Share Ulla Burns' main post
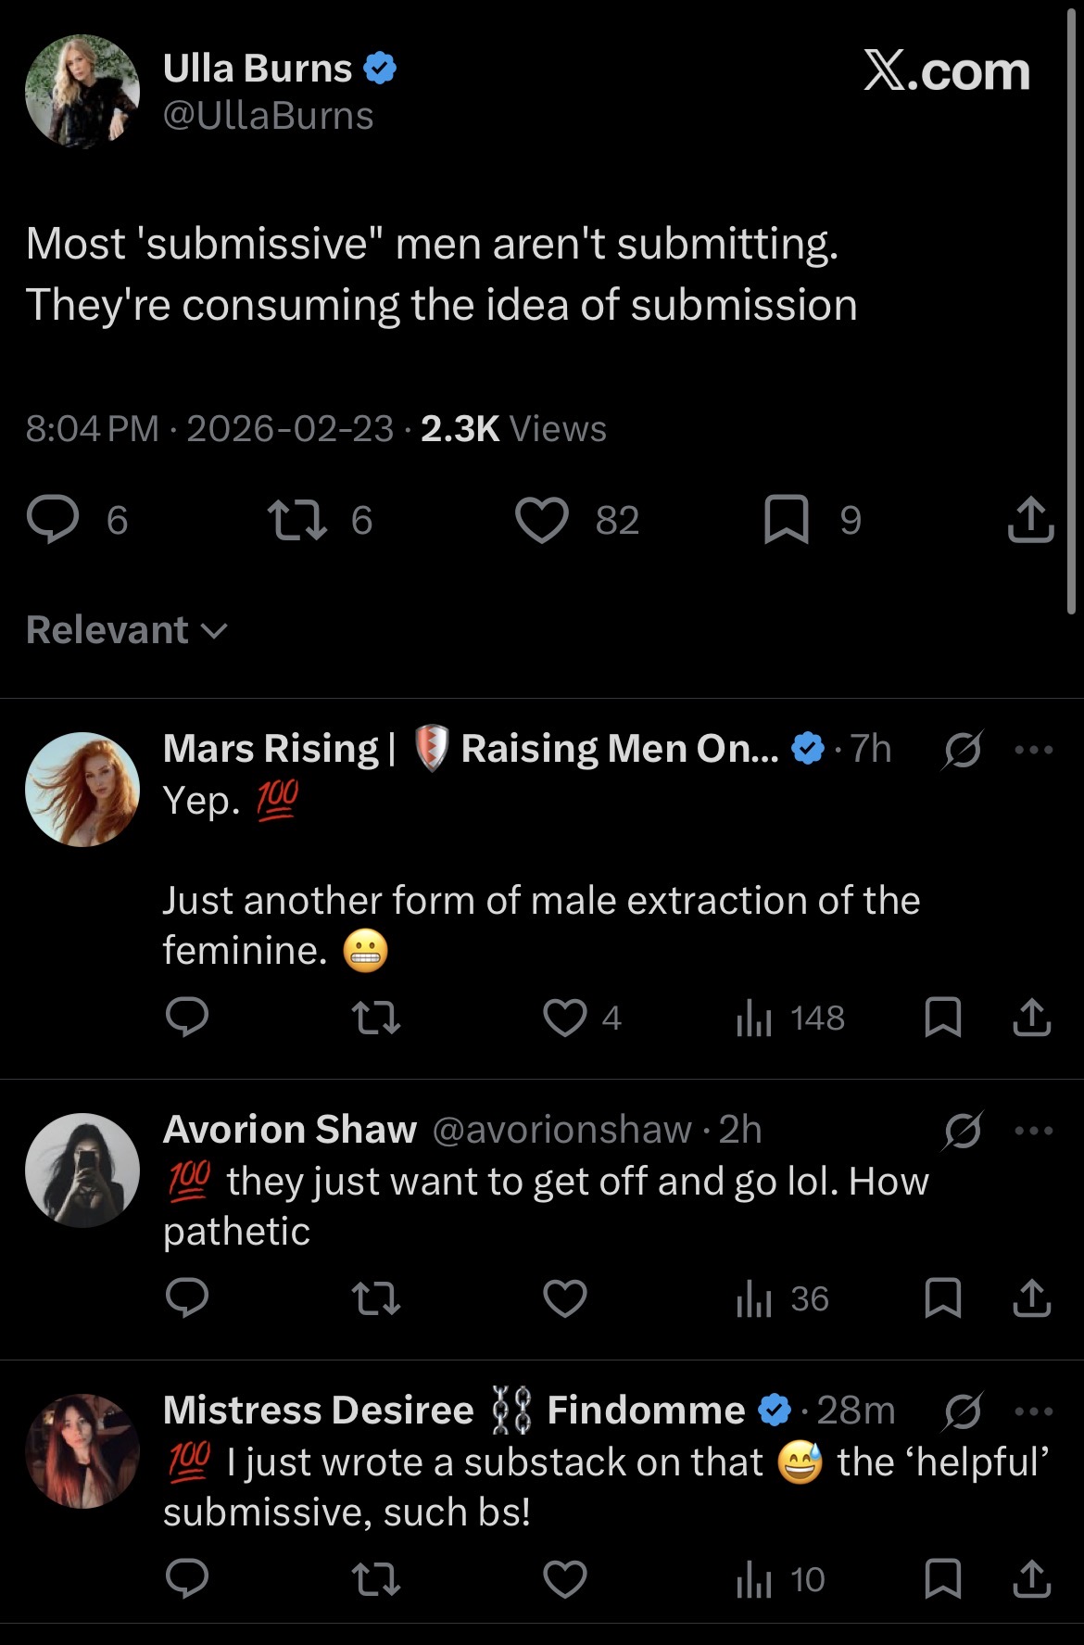 point(1030,519)
